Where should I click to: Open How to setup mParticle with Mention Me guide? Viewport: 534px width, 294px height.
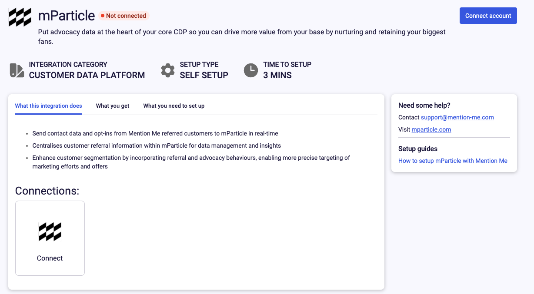(453, 161)
